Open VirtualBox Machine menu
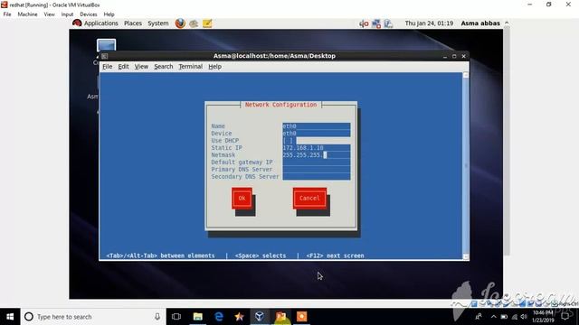579x325 pixels. point(27,14)
